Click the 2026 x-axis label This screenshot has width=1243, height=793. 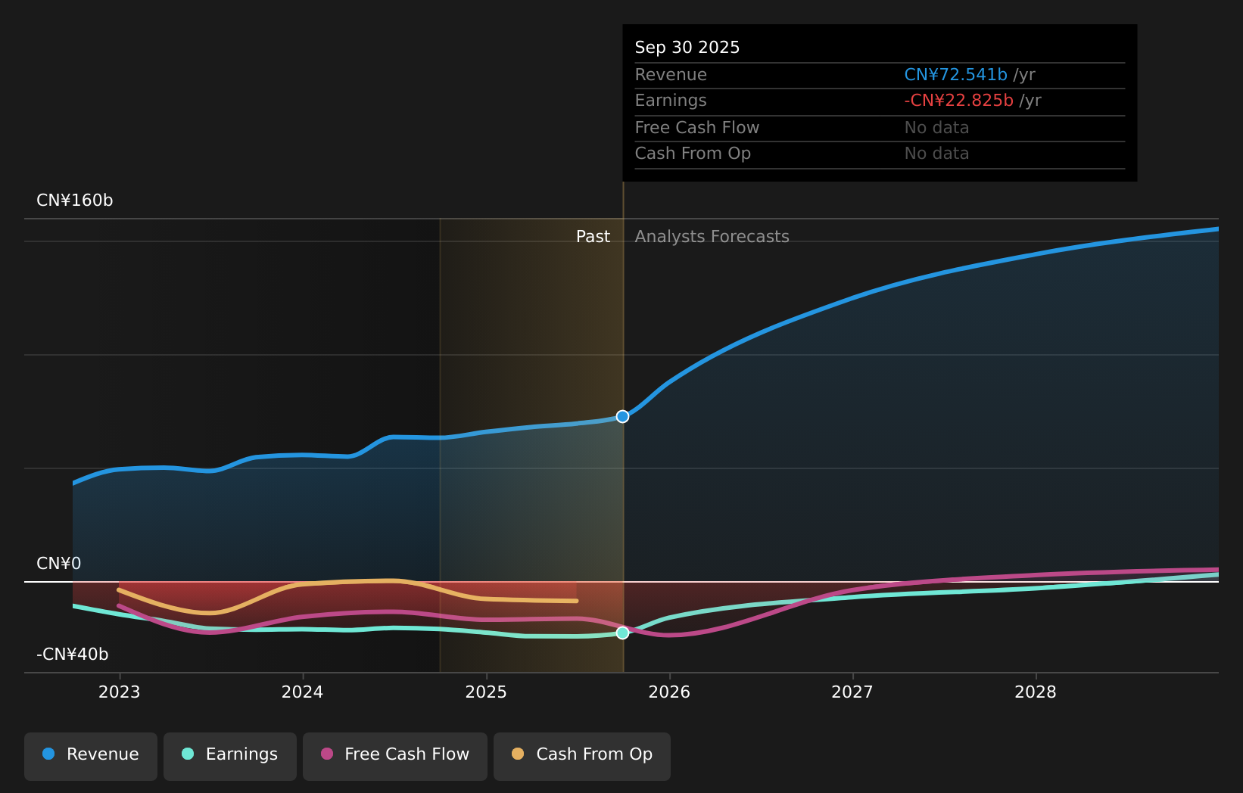pos(669,692)
